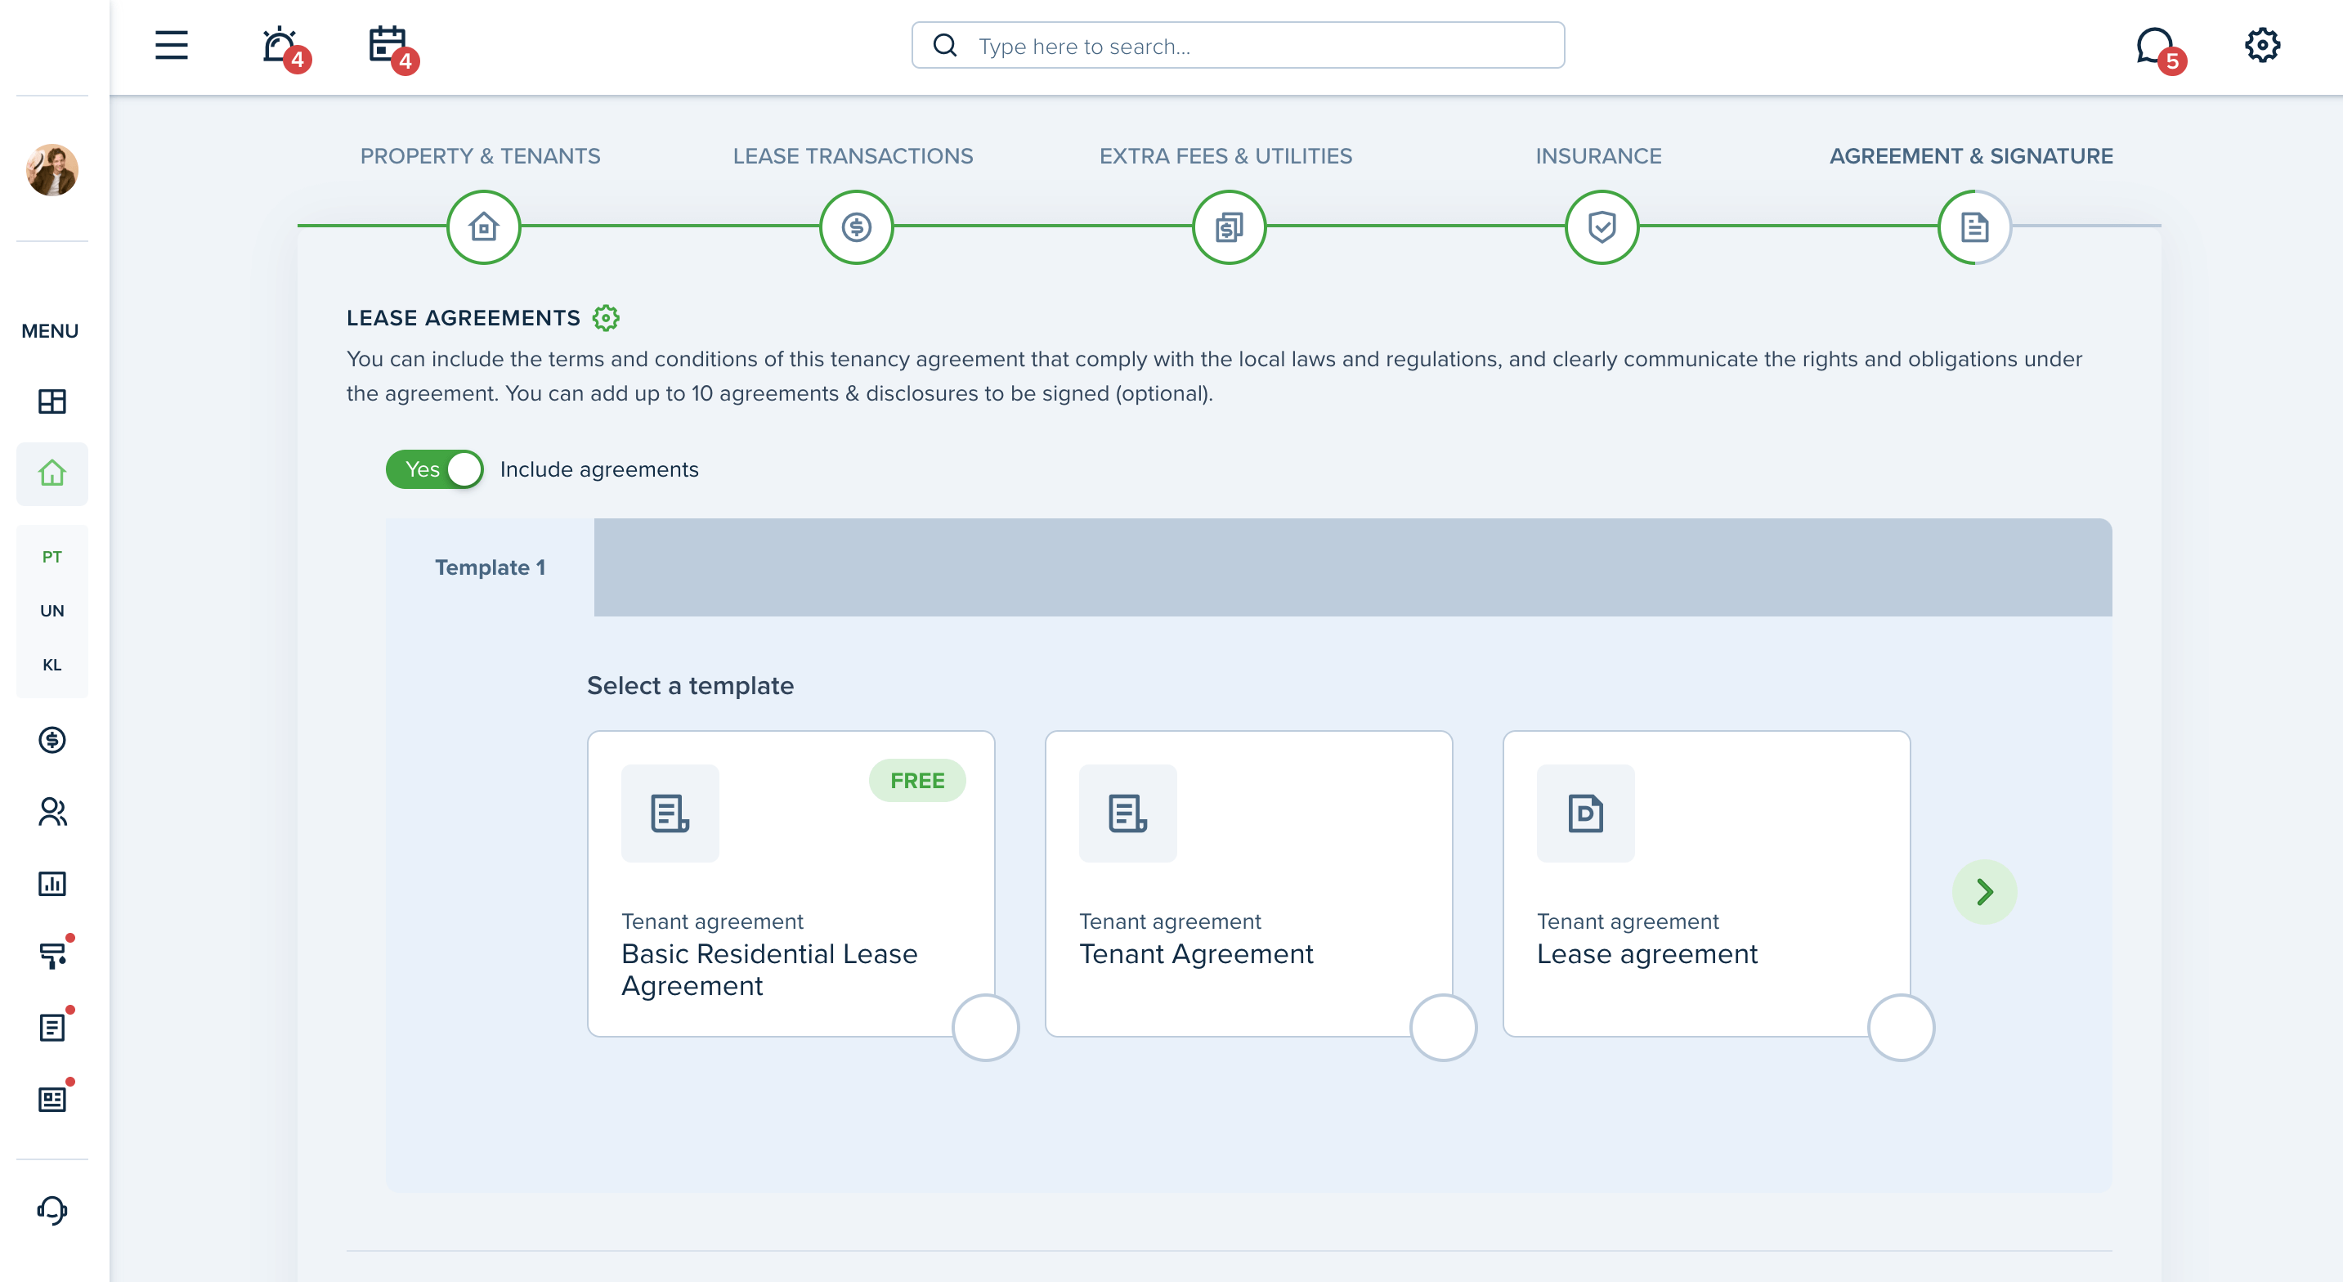
Task: Click the house step circle icon
Action: pos(484,226)
